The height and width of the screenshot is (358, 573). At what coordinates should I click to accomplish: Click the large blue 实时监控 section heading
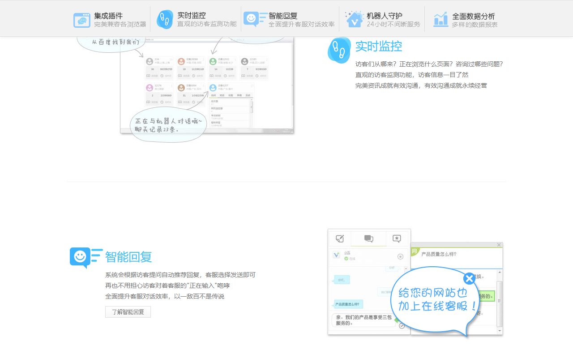(x=379, y=46)
